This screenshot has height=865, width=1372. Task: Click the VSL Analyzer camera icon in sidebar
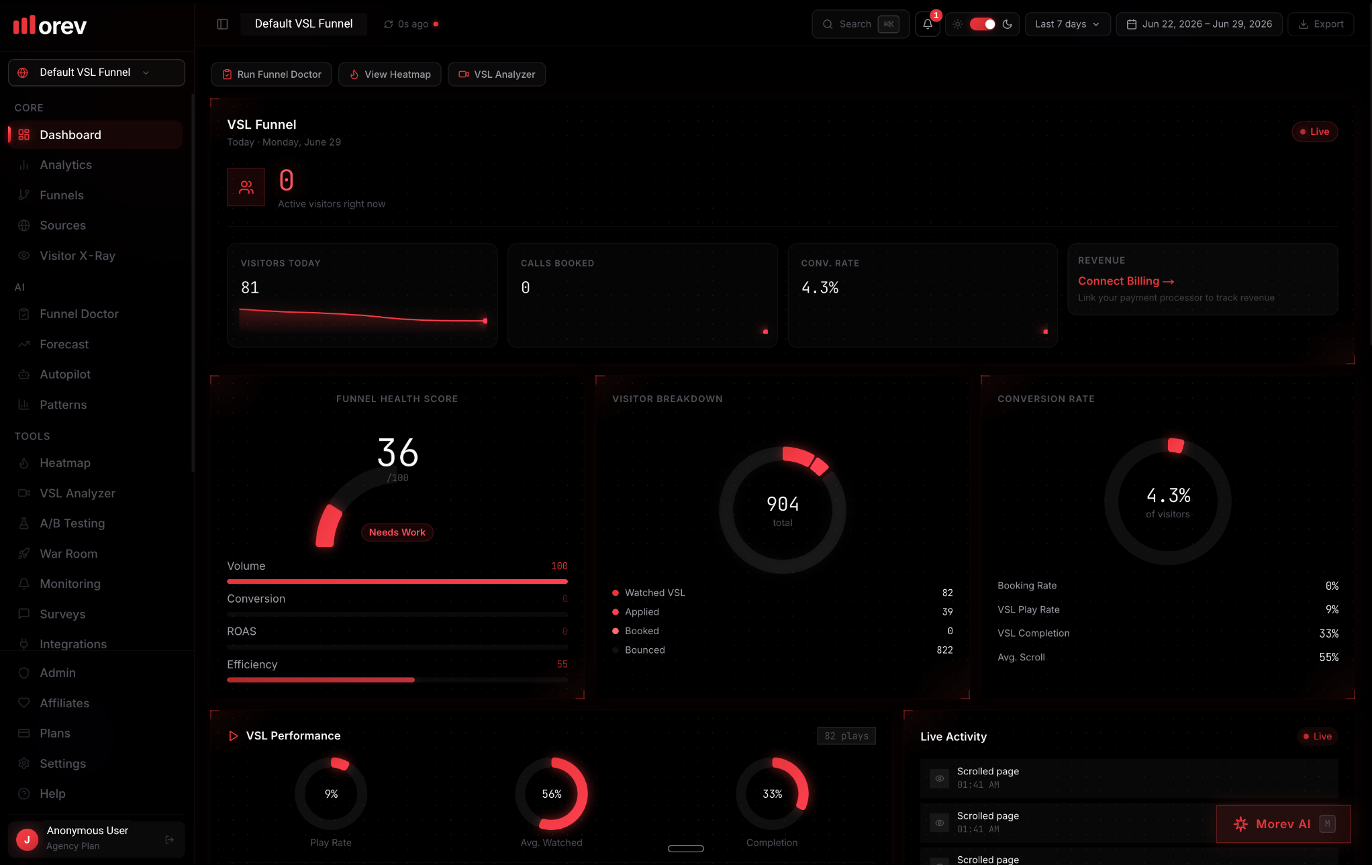[24, 493]
